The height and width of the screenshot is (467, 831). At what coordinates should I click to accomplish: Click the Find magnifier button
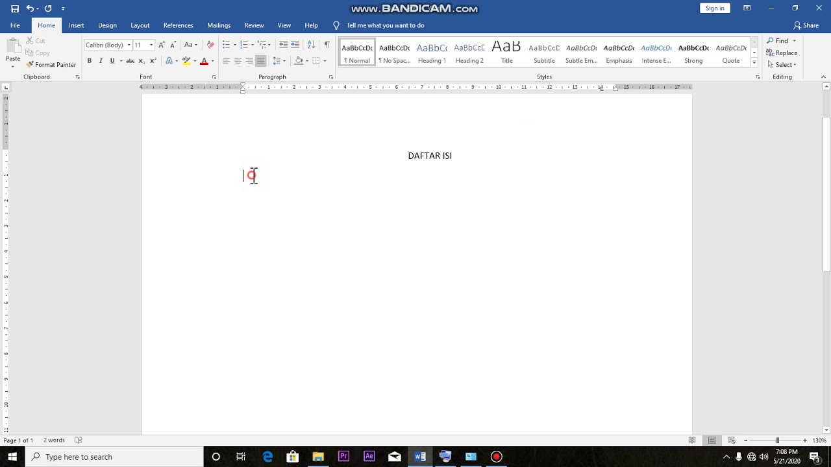click(781, 41)
